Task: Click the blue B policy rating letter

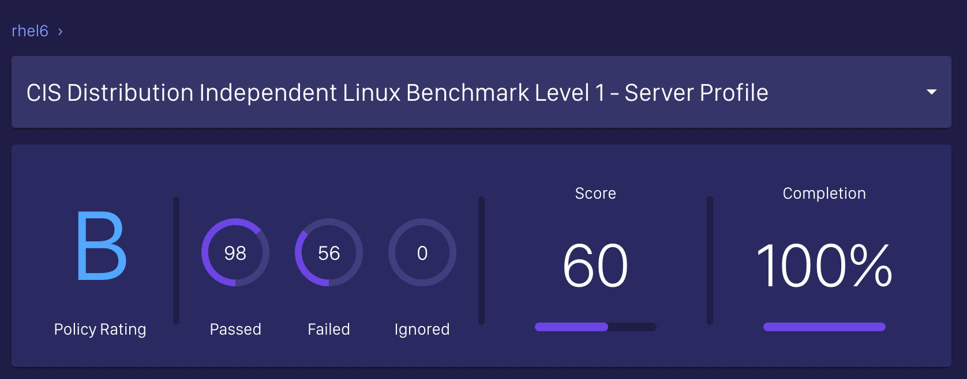Action: tap(101, 246)
